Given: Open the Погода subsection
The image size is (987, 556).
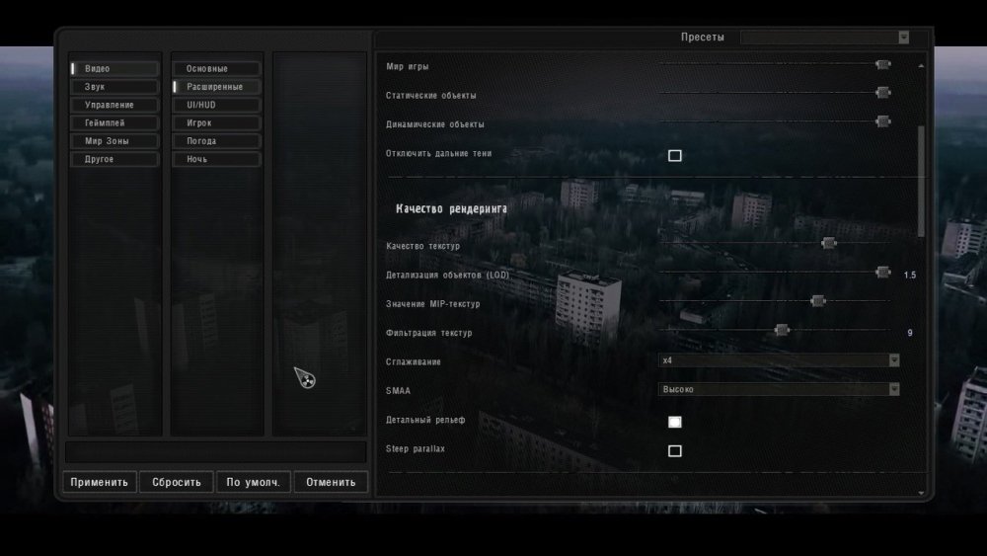Looking at the screenshot, I should click(x=216, y=141).
